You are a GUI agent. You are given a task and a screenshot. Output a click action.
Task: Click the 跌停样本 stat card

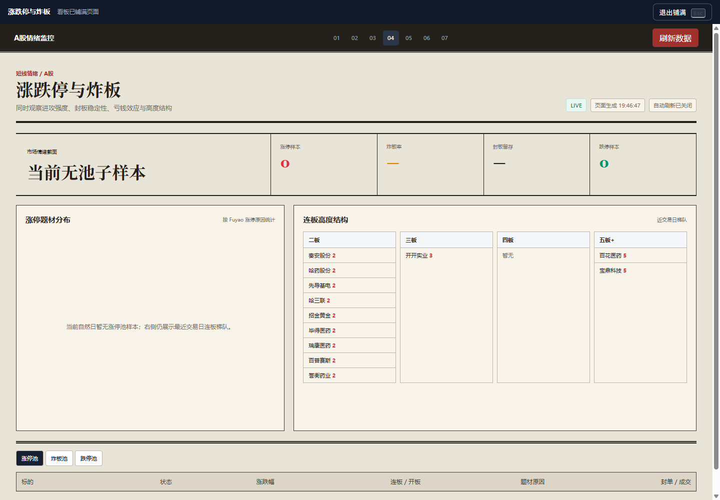tap(643, 164)
